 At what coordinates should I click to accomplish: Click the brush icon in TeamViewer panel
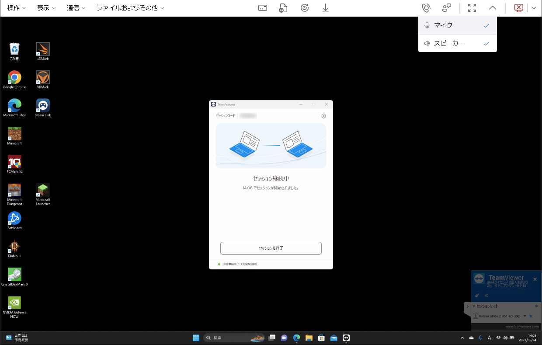(x=477, y=296)
